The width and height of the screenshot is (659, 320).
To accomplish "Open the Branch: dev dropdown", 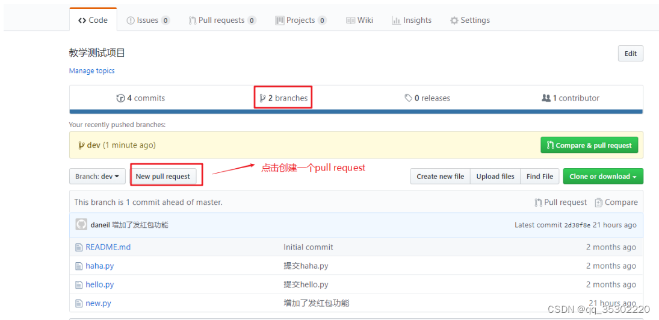I will pyautogui.click(x=97, y=177).
